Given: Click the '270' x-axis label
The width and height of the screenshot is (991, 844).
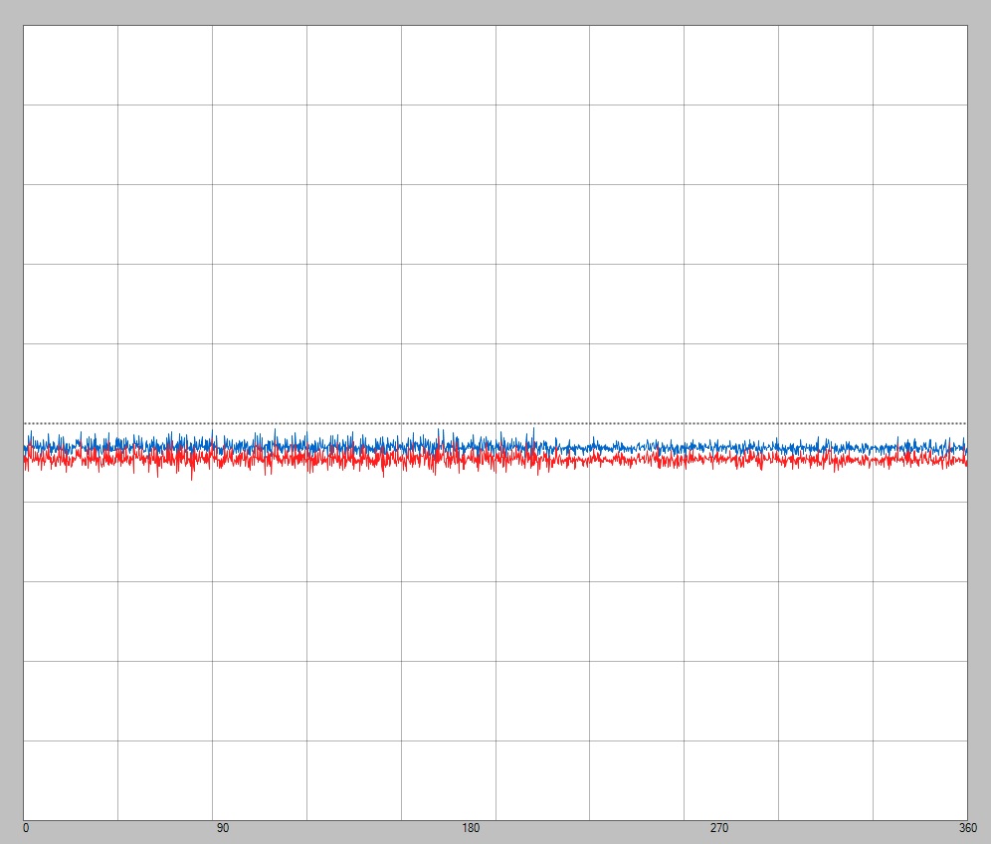Looking at the screenshot, I should [719, 827].
